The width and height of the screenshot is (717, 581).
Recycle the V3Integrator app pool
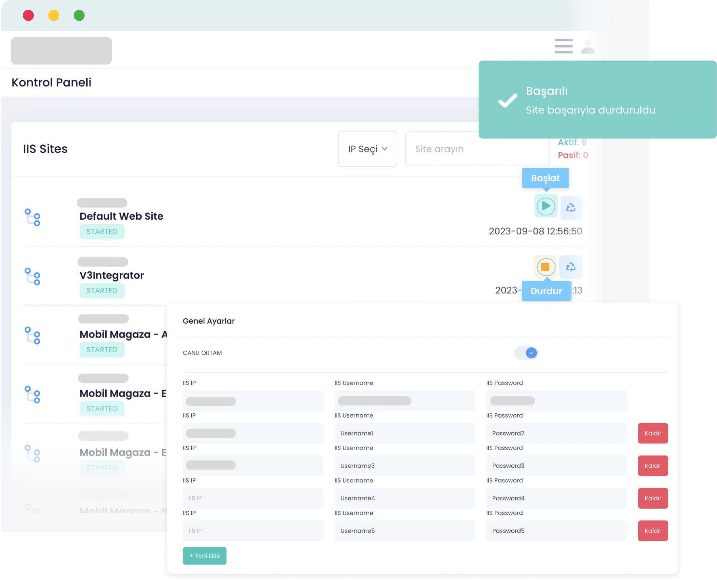571,267
